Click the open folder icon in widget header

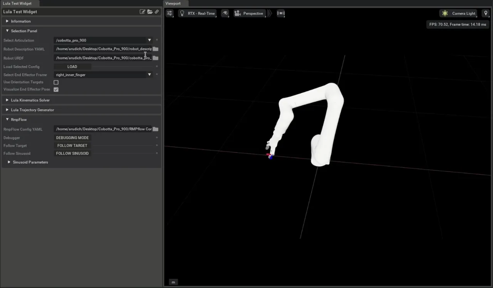pos(150,12)
